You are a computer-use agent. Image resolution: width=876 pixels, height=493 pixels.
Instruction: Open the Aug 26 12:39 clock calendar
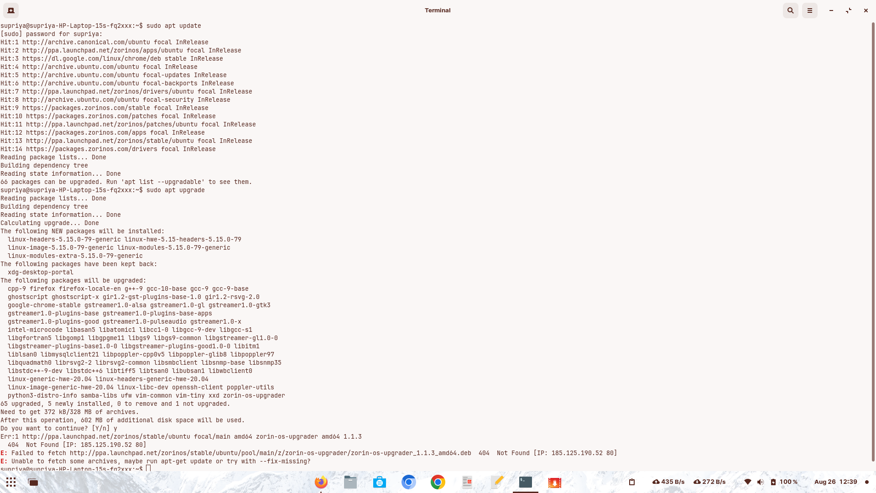tap(835, 482)
